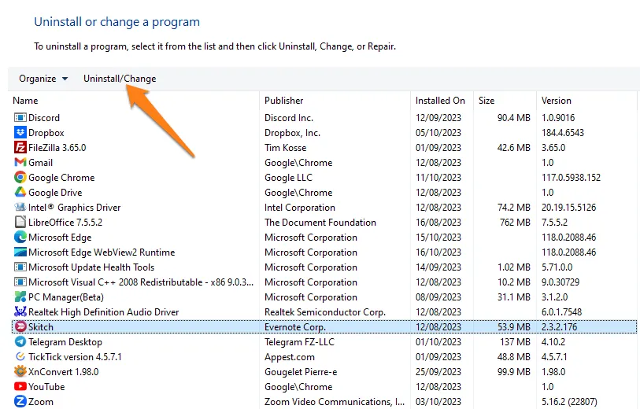The image size is (640, 409).
Task: Select the Zoom camera icon
Action: [20, 401]
